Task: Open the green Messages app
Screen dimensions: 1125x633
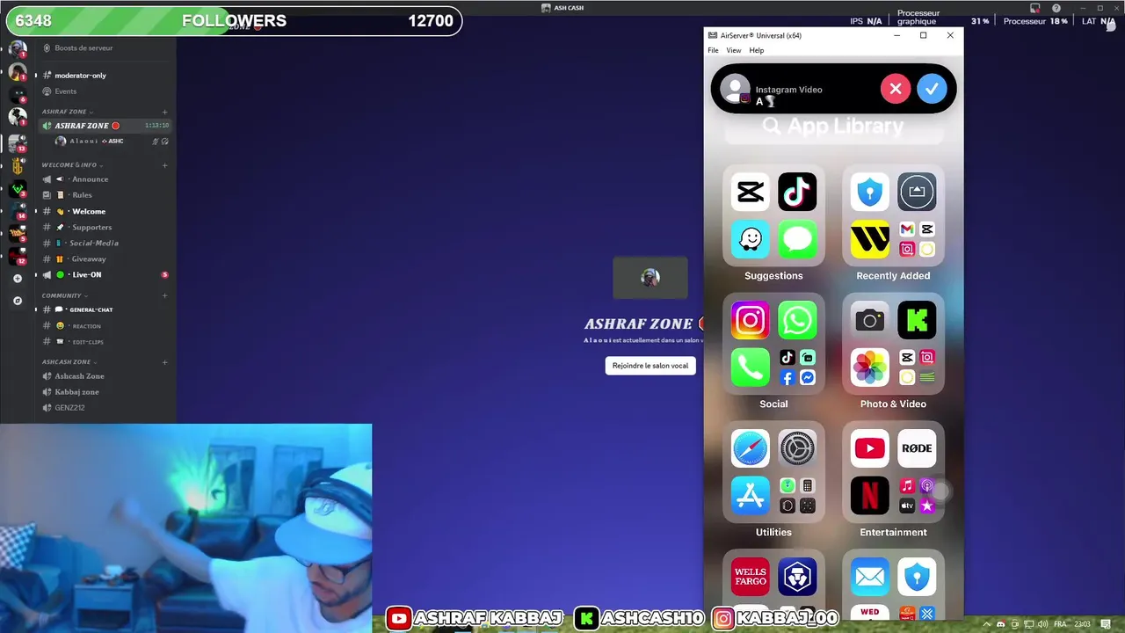Action: point(797,239)
